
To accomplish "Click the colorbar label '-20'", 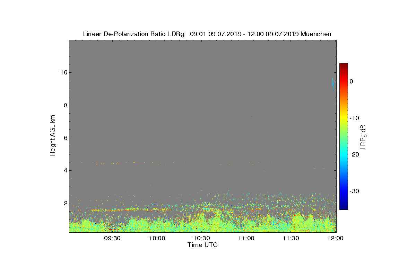I will coord(354,154).
